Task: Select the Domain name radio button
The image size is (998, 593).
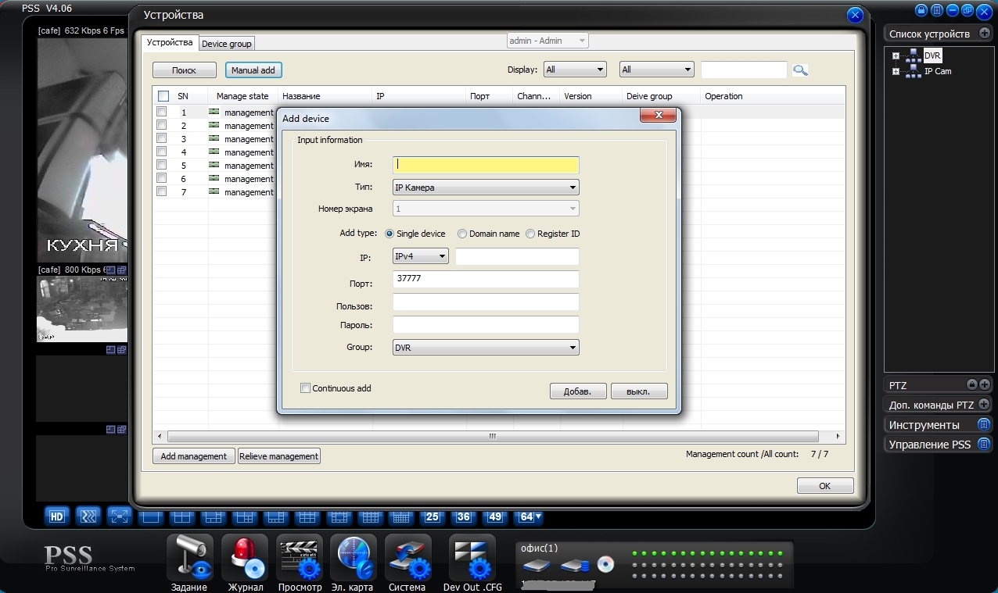Action: point(462,234)
